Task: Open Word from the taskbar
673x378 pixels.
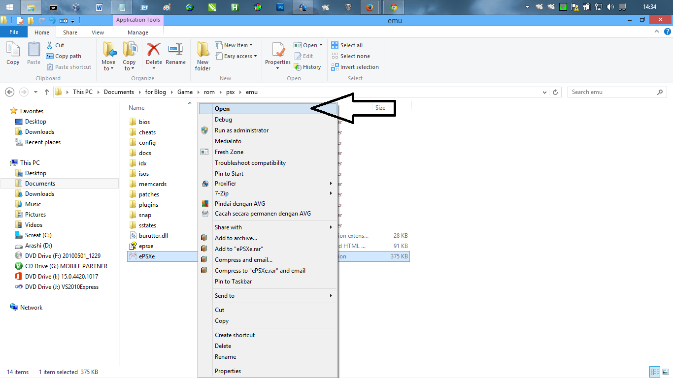Action: pyautogui.click(x=99, y=7)
